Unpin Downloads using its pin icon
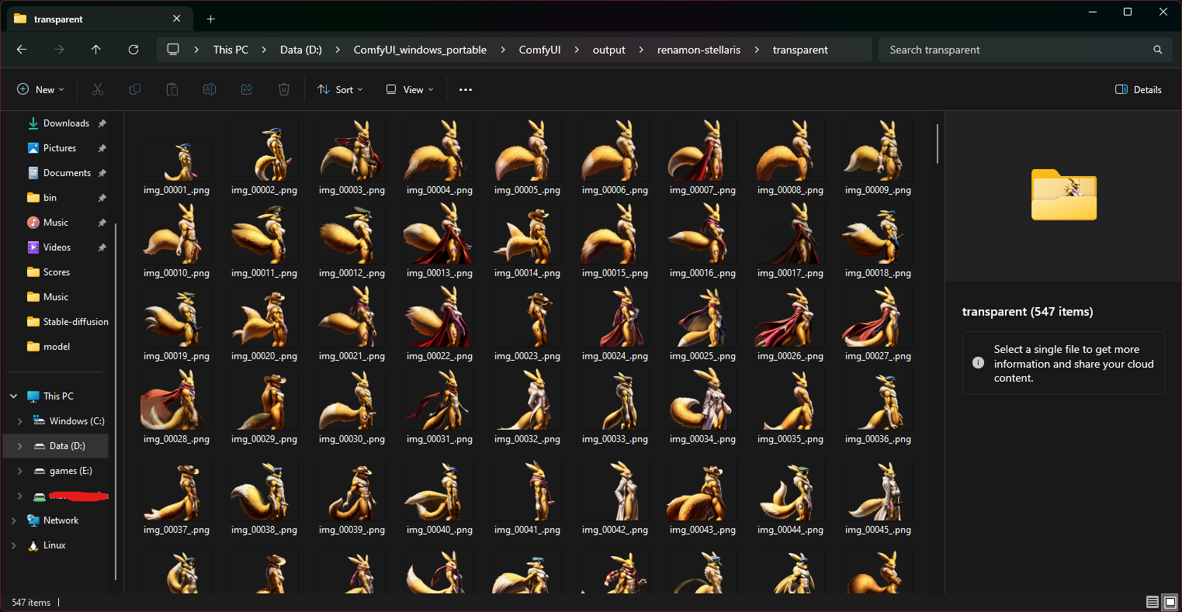The height and width of the screenshot is (612, 1182). pos(102,123)
